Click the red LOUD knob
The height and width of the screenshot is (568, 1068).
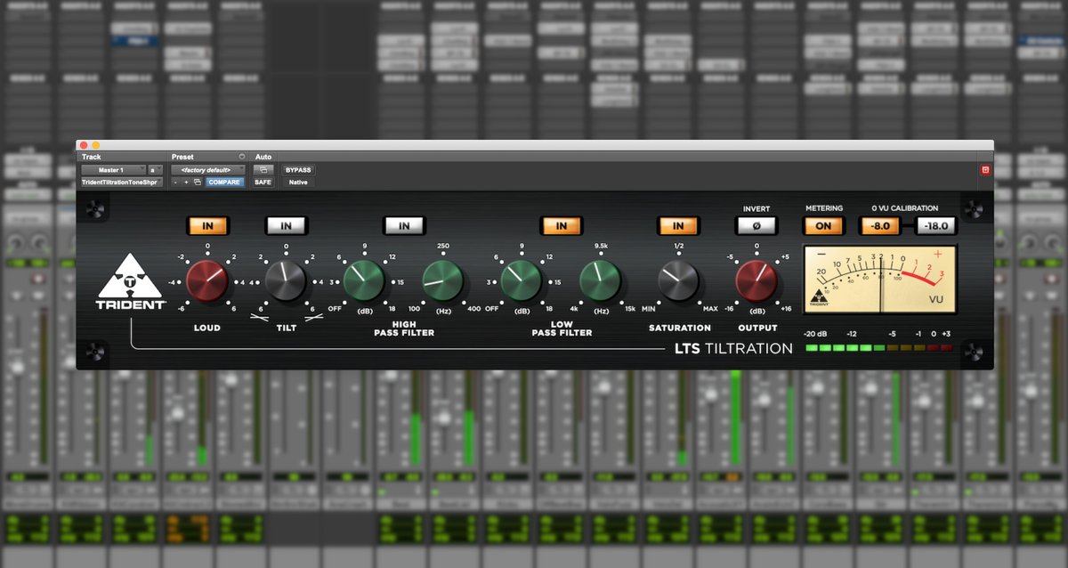coord(207,281)
